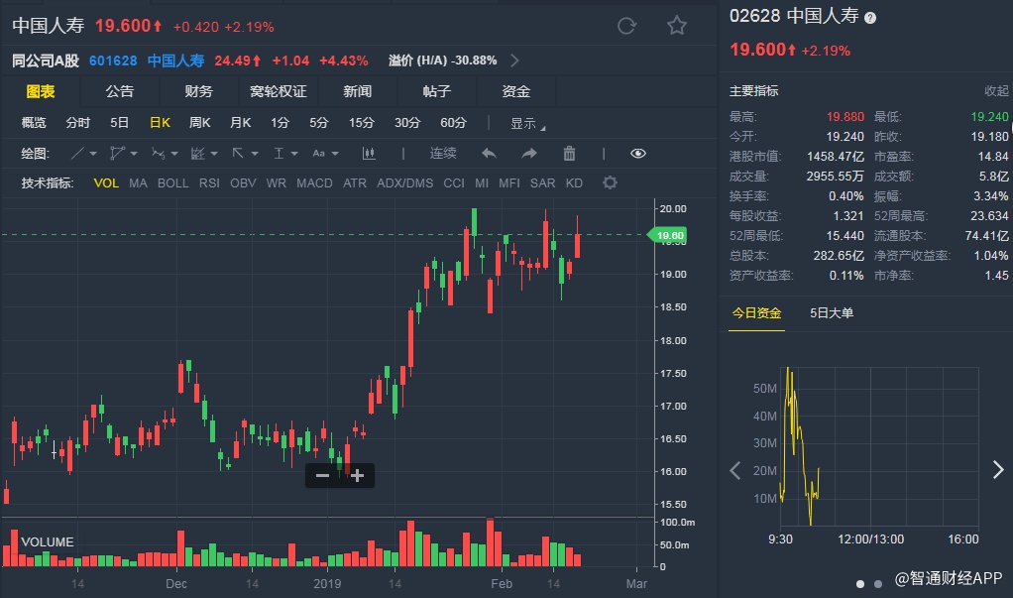The image size is (1013, 598).
Task: Open the 显示 display dropdown
Action: pyautogui.click(x=528, y=124)
